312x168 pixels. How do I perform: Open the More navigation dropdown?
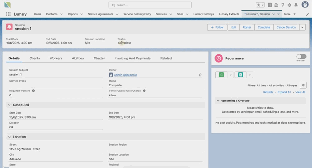[290, 14]
